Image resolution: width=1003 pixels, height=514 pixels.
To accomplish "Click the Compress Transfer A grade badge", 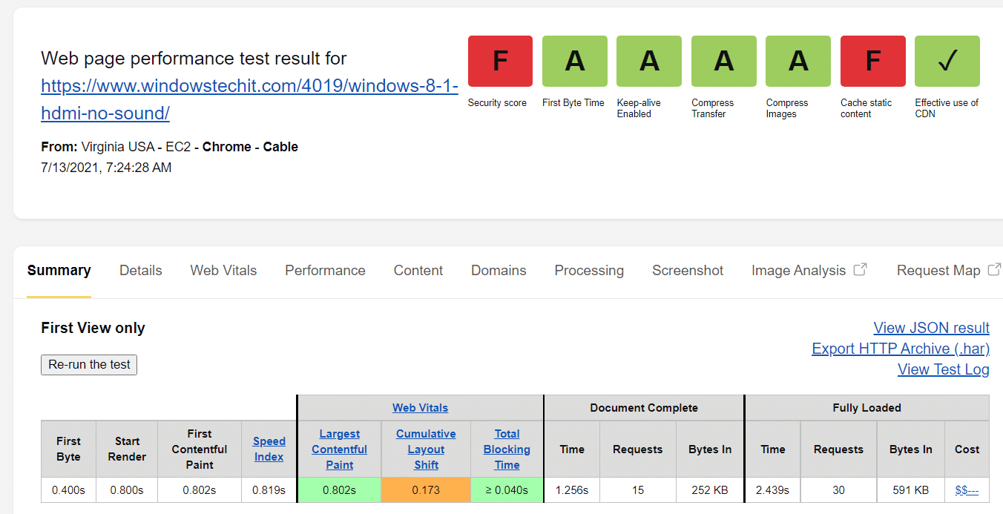I will (x=723, y=61).
